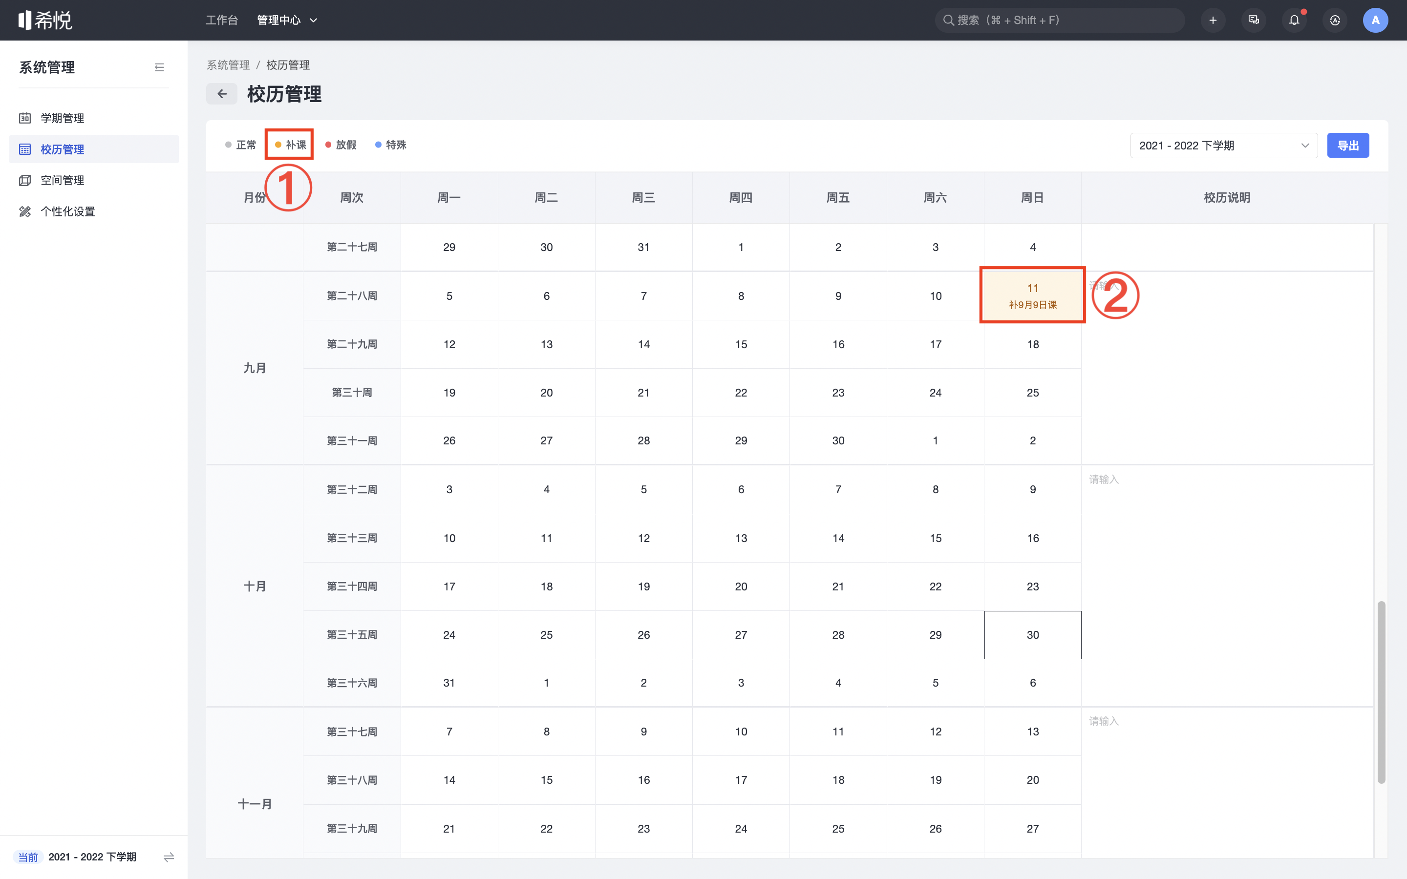
Task: Click date 31 in 第三十六周
Action: (449, 683)
